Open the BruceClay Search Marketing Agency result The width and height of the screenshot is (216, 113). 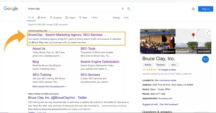pyautogui.click(x=67, y=35)
